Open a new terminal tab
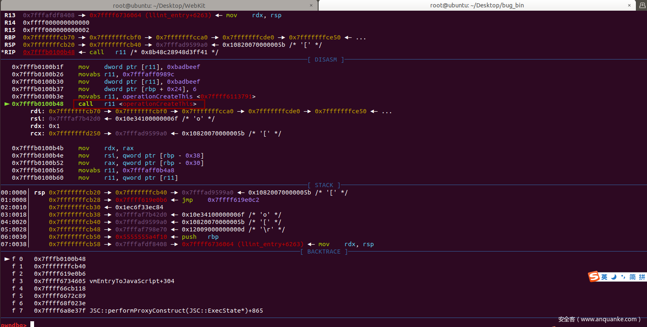The width and height of the screenshot is (647, 327). point(642,5)
